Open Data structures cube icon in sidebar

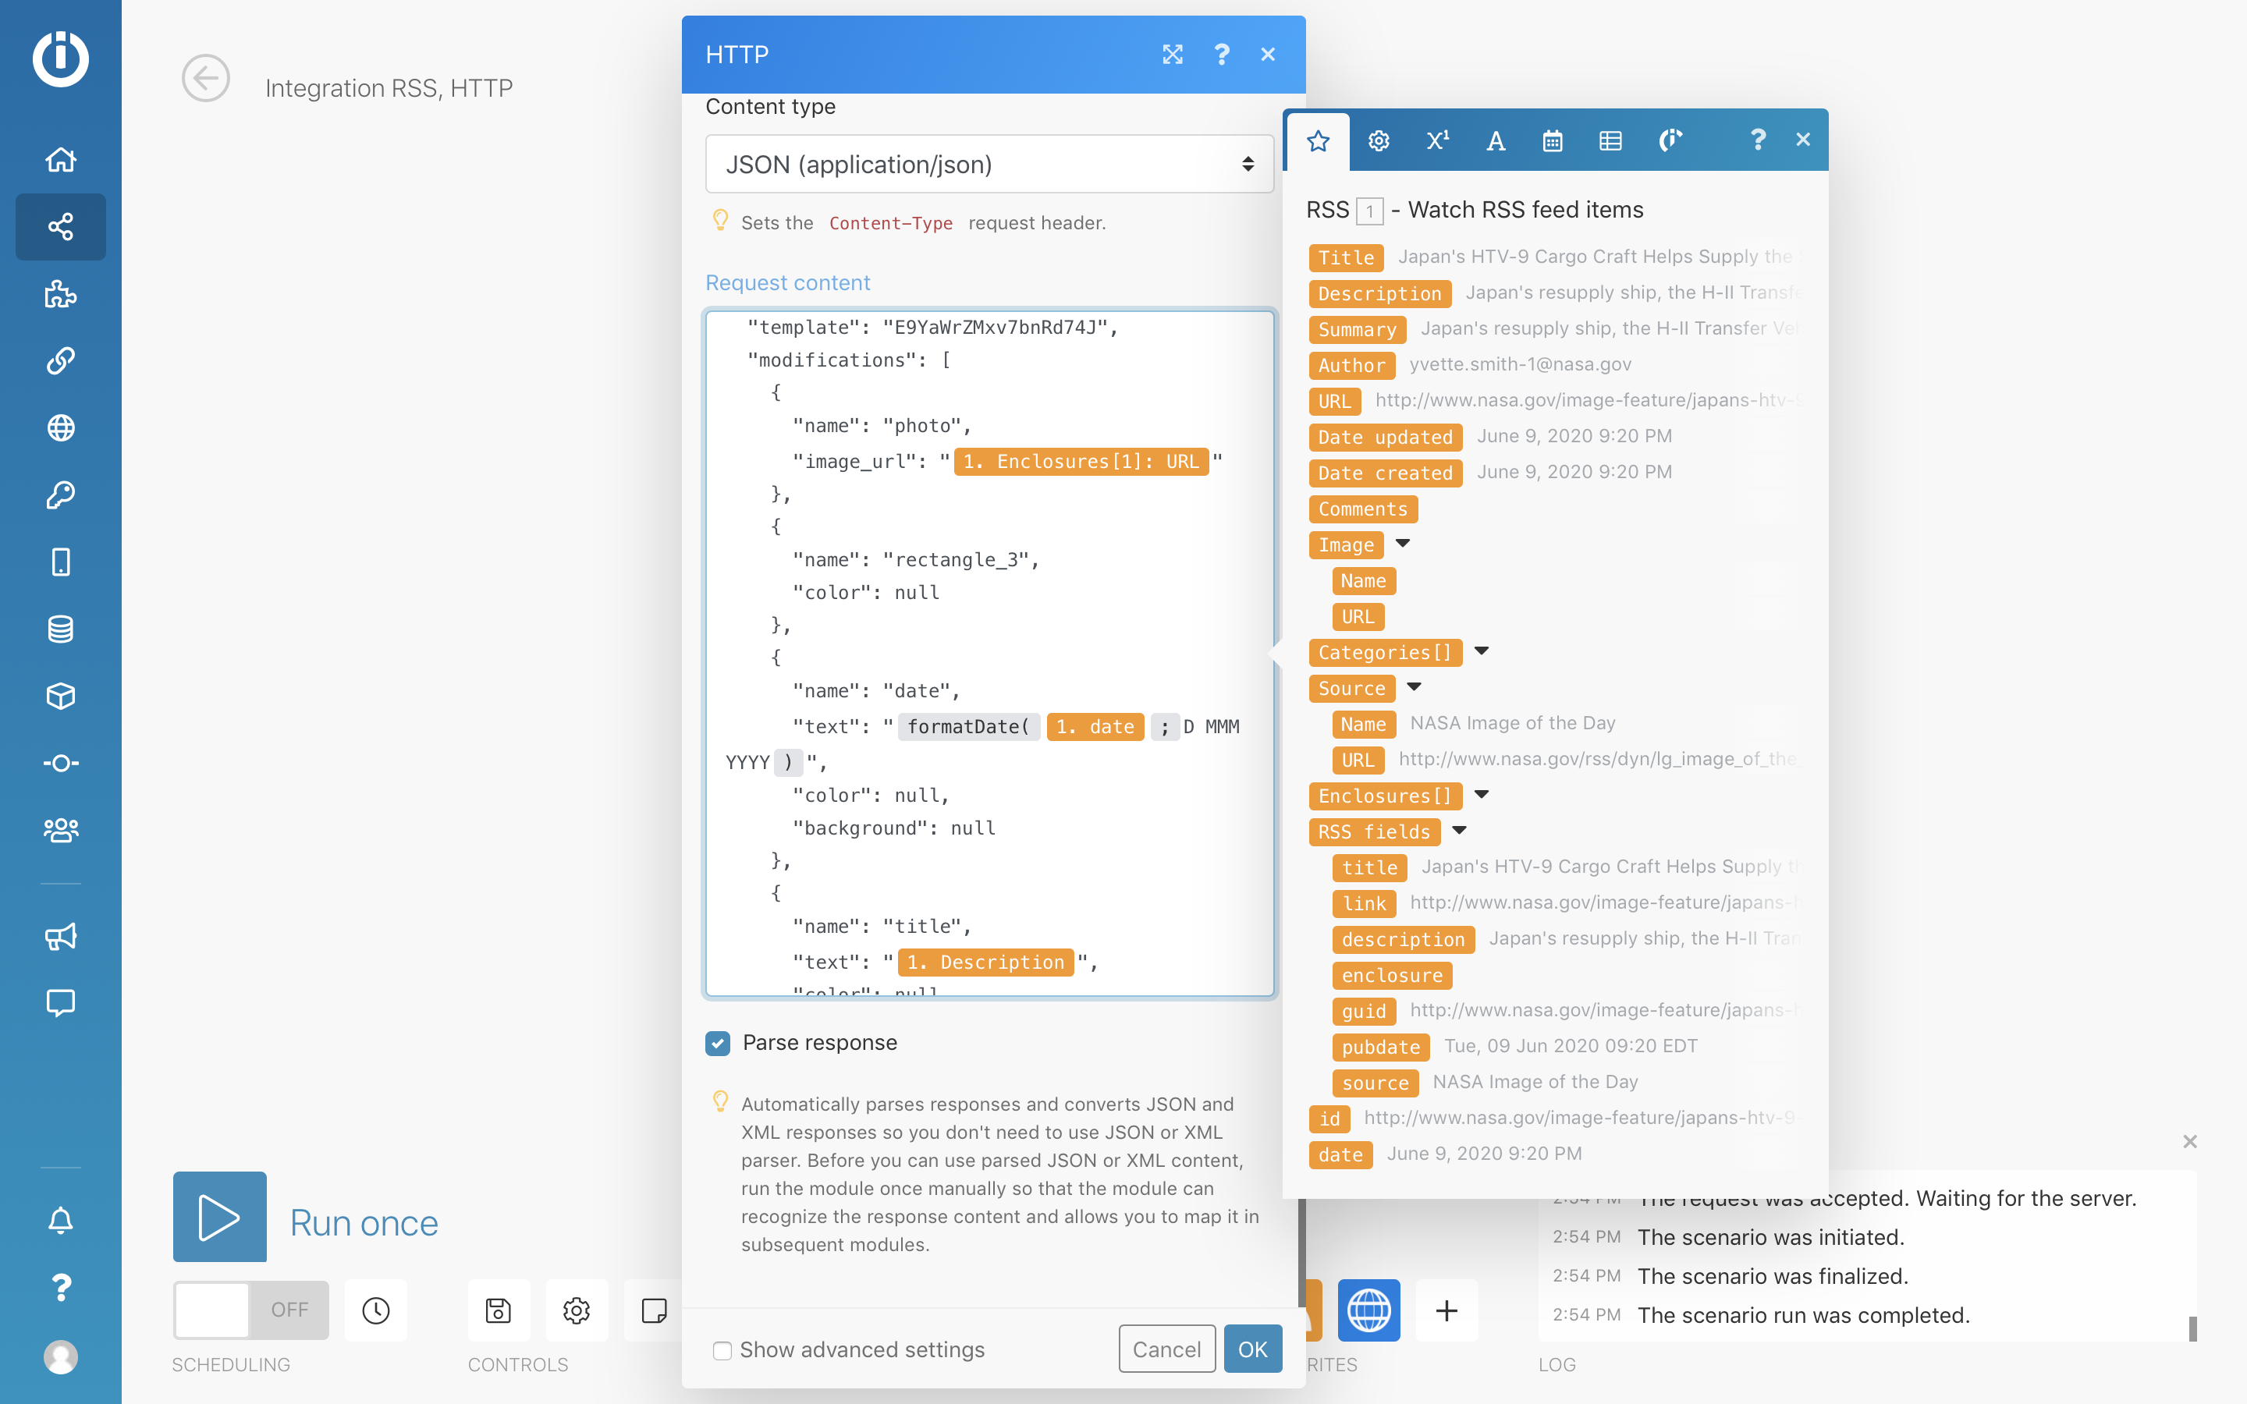tap(60, 696)
